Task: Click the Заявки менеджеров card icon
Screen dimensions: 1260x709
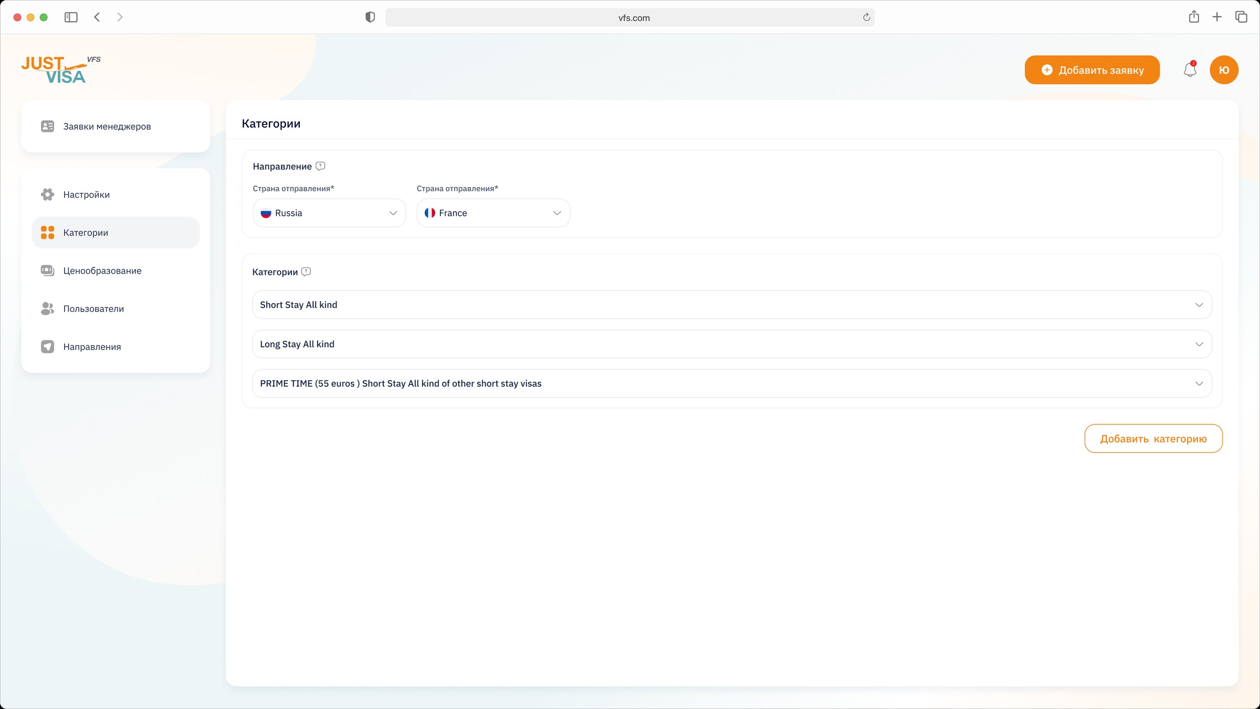Action: pyautogui.click(x=47, y=127)
